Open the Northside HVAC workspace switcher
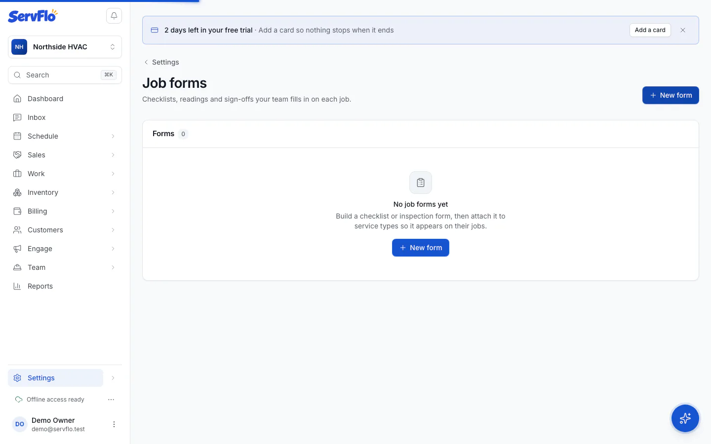This screenshot has width=711, height=444. (x=65, y=47)
